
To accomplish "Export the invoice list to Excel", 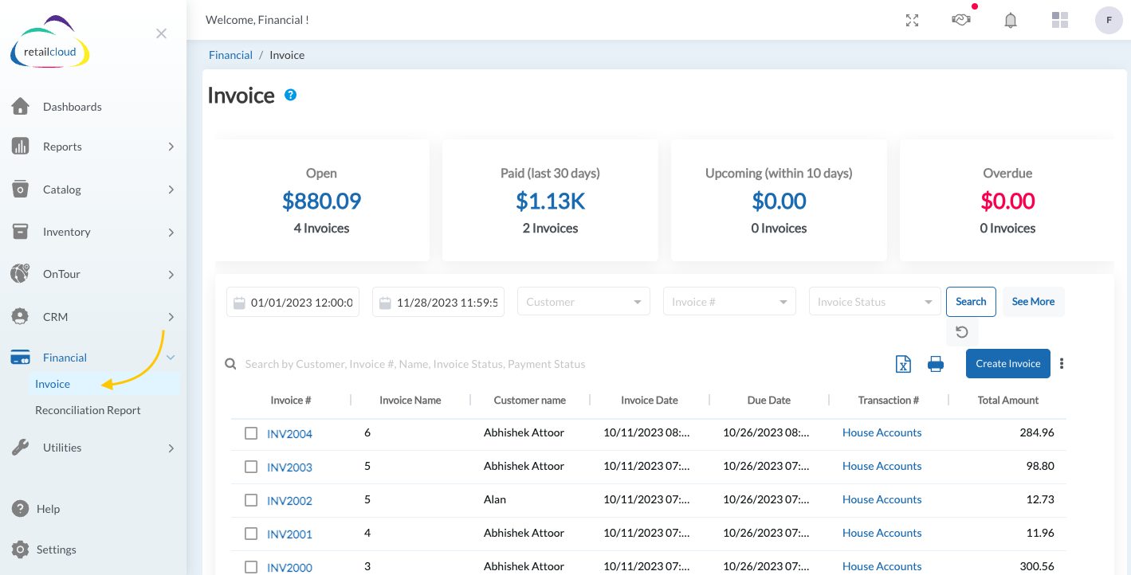I will point(903,363).
